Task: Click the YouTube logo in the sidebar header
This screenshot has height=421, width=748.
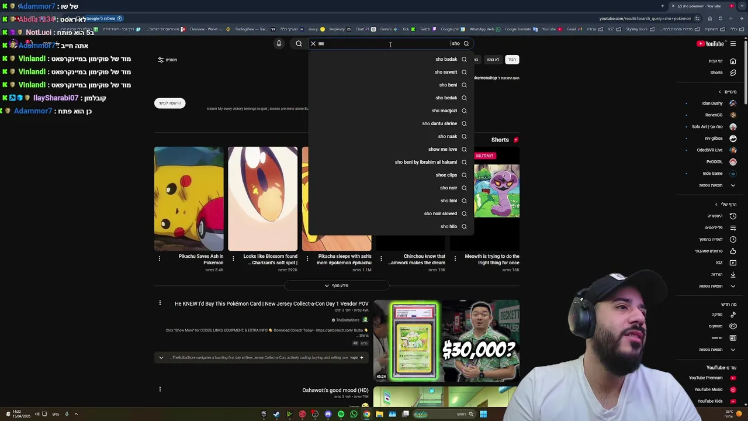Action: [x=711, y=44]
